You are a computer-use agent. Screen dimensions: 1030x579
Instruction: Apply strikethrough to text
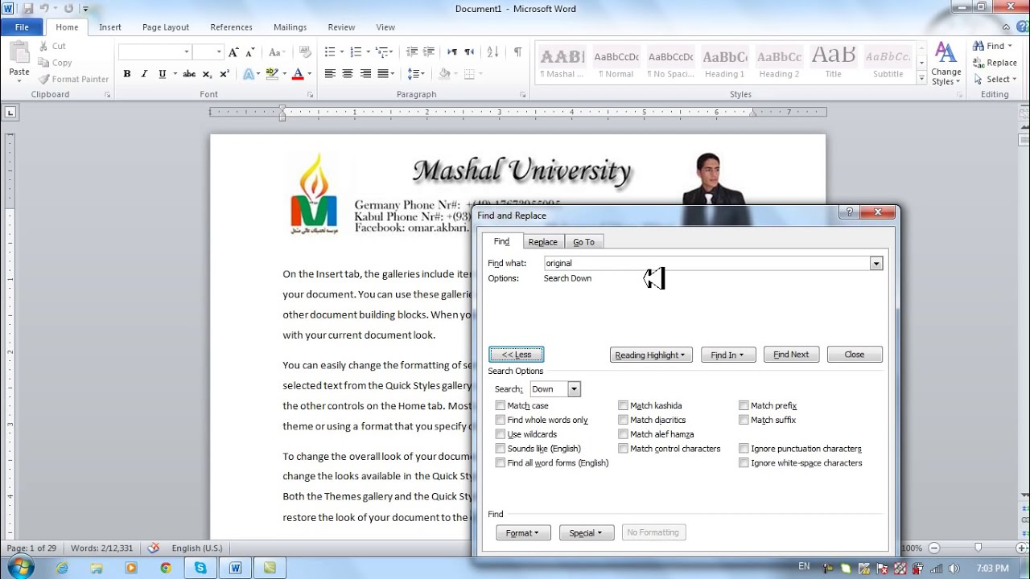pos(189,74)
